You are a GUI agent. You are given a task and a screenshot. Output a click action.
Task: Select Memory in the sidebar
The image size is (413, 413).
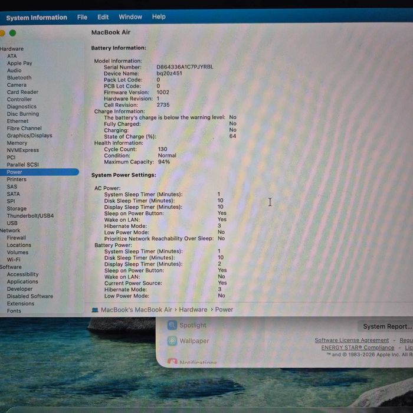tap(17, 143)
